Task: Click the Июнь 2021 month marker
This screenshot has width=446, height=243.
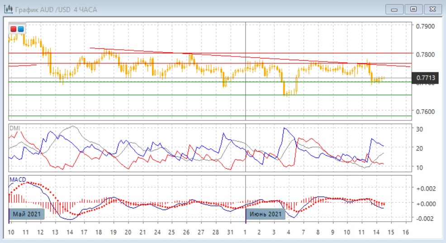Action: (x=266, y=214)
